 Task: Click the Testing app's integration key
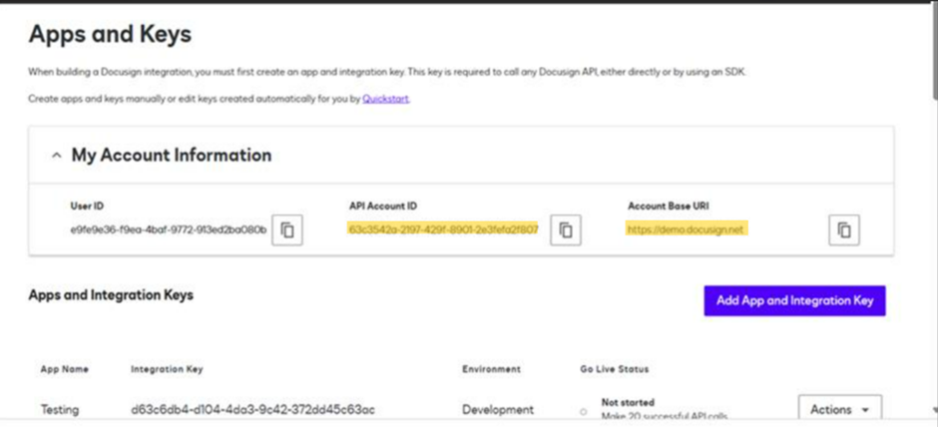[x=252, y=410]
